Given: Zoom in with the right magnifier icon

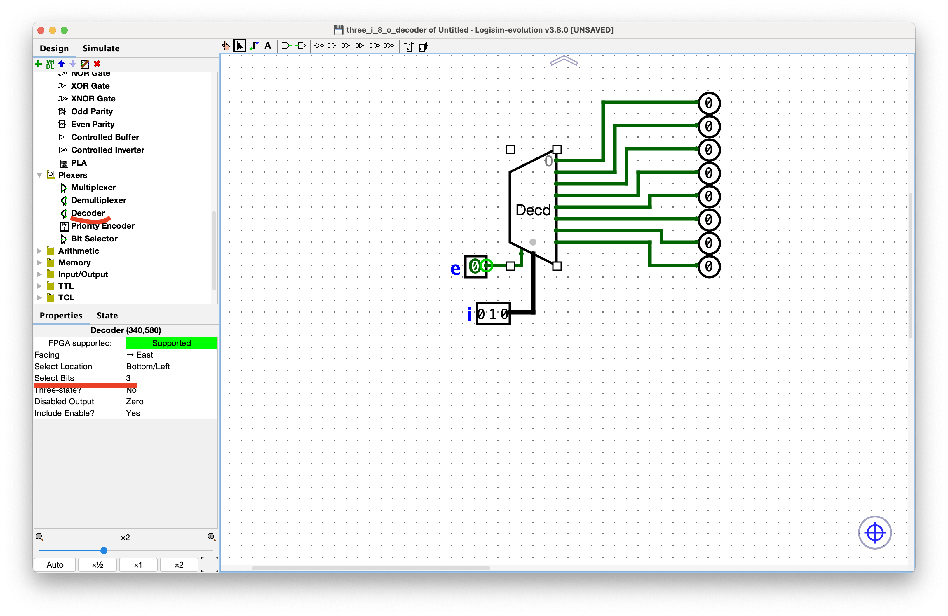Looking at the screenshot, I should point(212,537).
